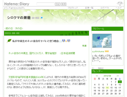This screenshot has height=97, width=127.
Task: Open the RSS feed badge
Action: pyautogui.click(x=37, y=18)
